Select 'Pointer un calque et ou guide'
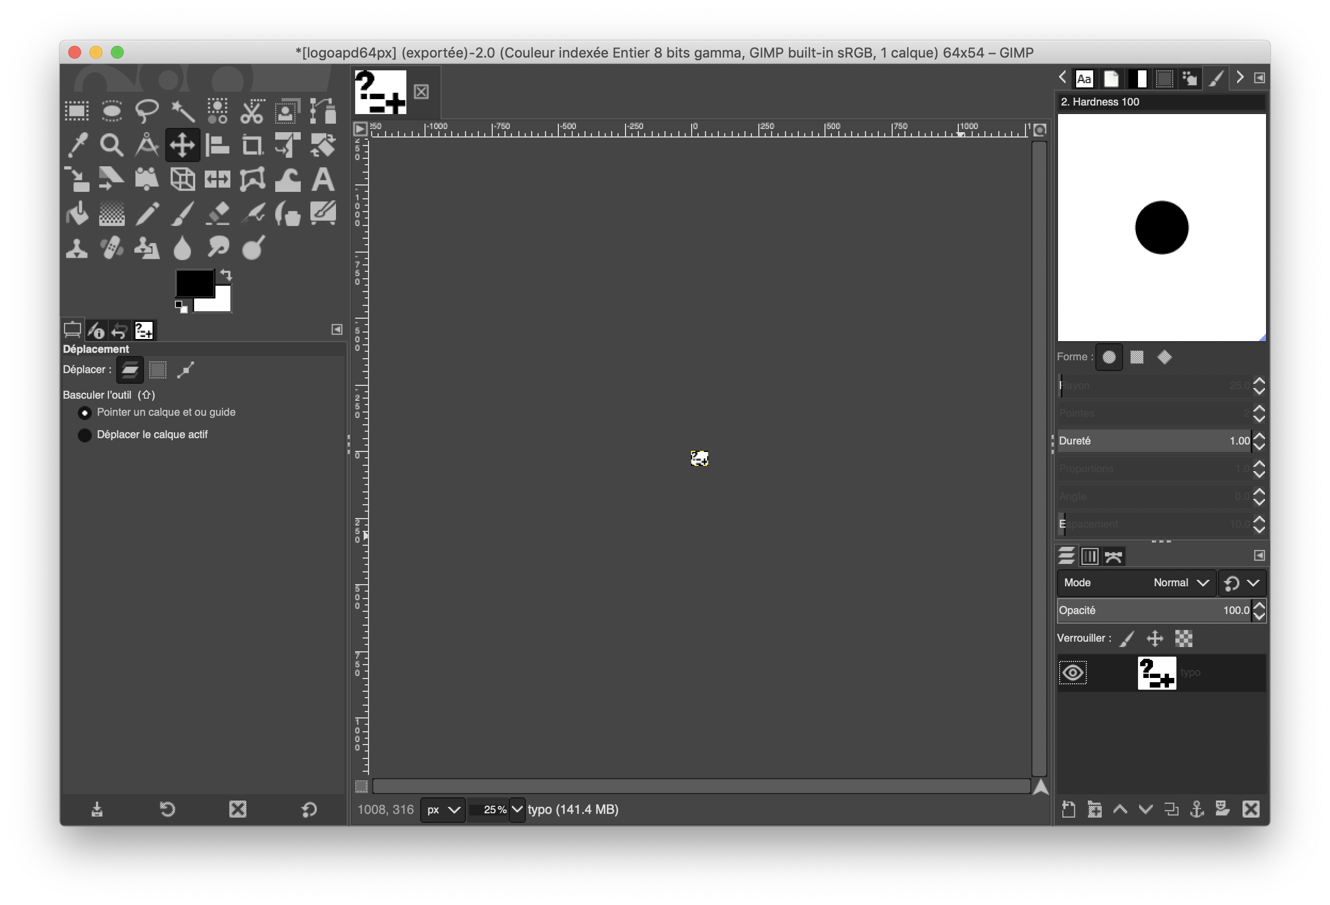 pos(85,413)
